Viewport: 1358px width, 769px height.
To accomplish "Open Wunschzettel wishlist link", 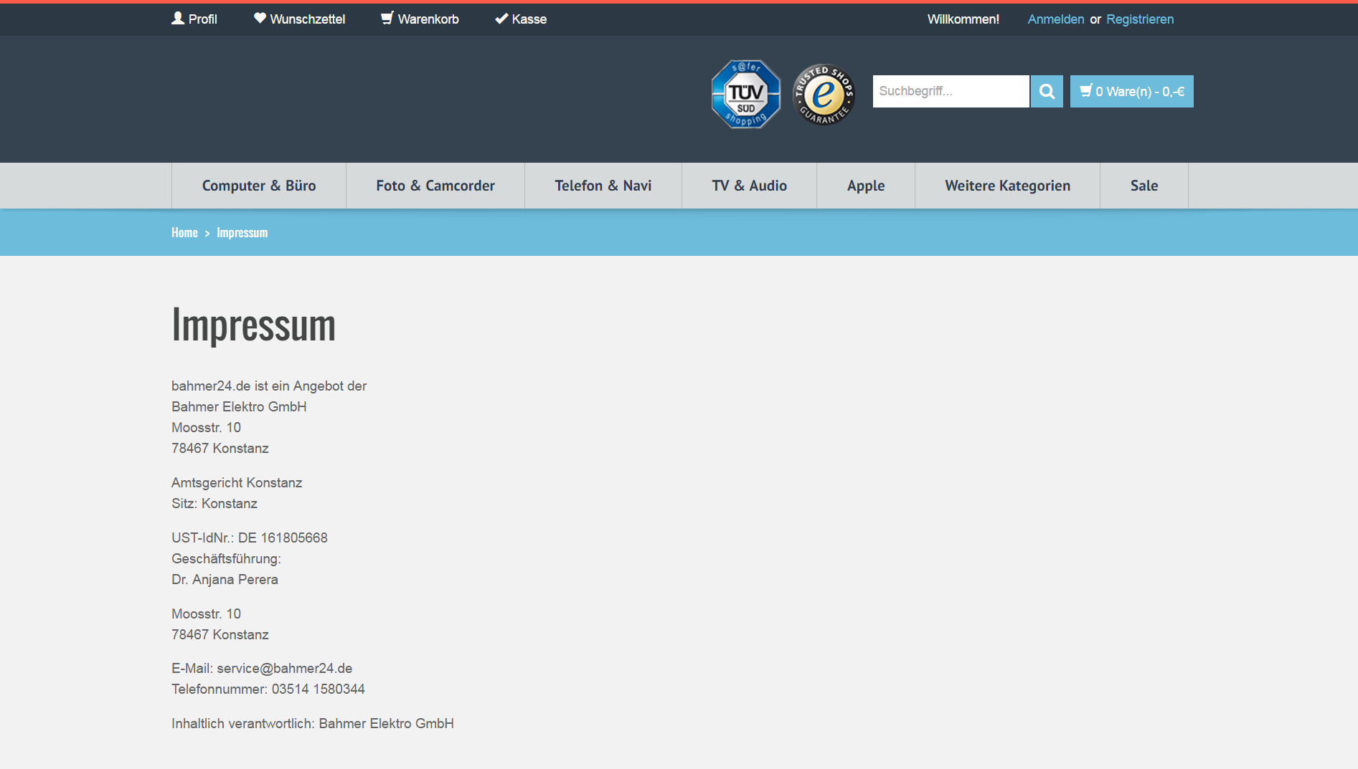I will click(x=299, y=19).
